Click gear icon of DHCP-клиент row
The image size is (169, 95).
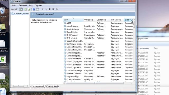click(x=65, y=35)
